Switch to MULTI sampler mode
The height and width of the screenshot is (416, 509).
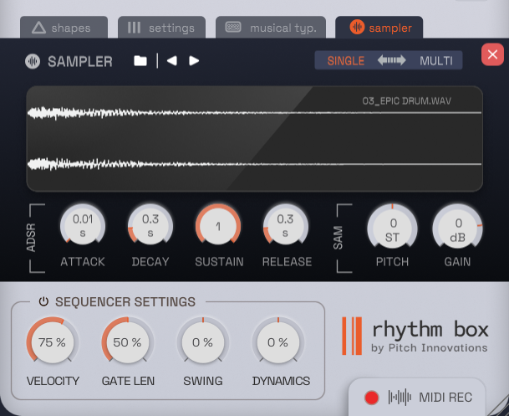tap(435, 61)
